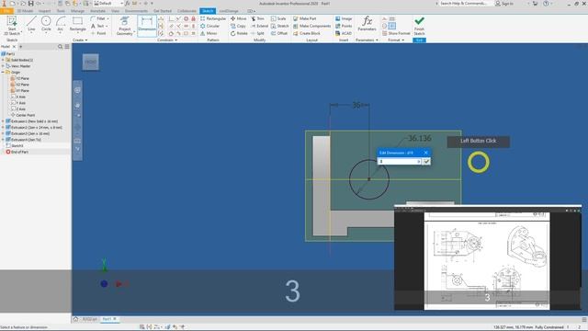Image resolution: width=588 pixels, height=331 pixels.
Task: Switch to 3D Model tab
Action: [x=25, y=11]
